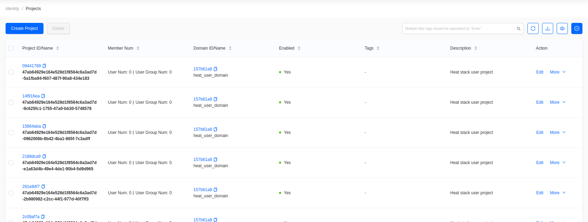
Task: Edit project 15864aba
Action: coord(540,133)
